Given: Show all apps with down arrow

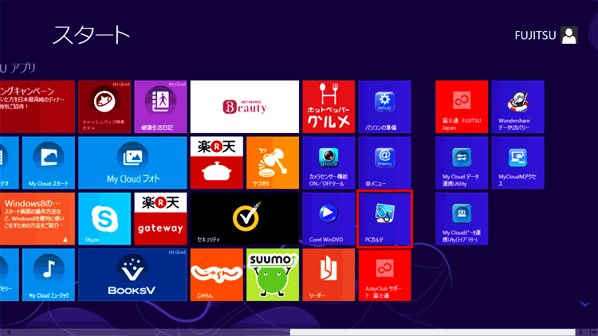Looking at the screenshot, I should [584, 304].
